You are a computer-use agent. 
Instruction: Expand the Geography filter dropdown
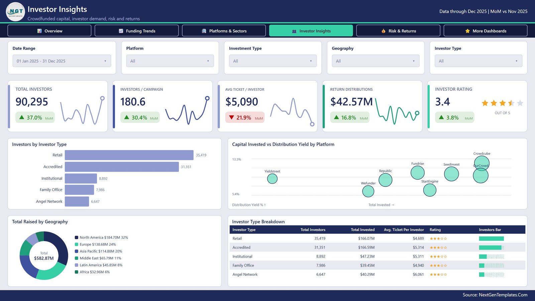click(376, 61)
